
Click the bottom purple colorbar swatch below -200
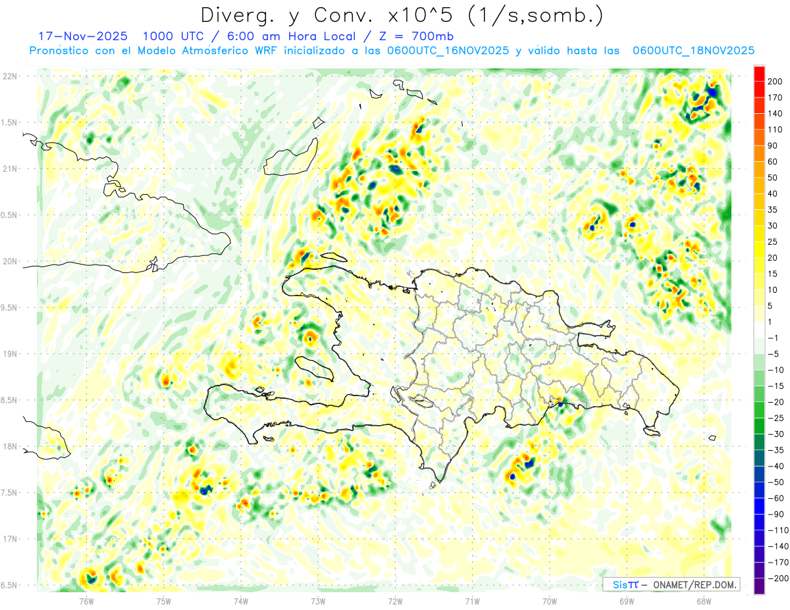pos(759,586)
